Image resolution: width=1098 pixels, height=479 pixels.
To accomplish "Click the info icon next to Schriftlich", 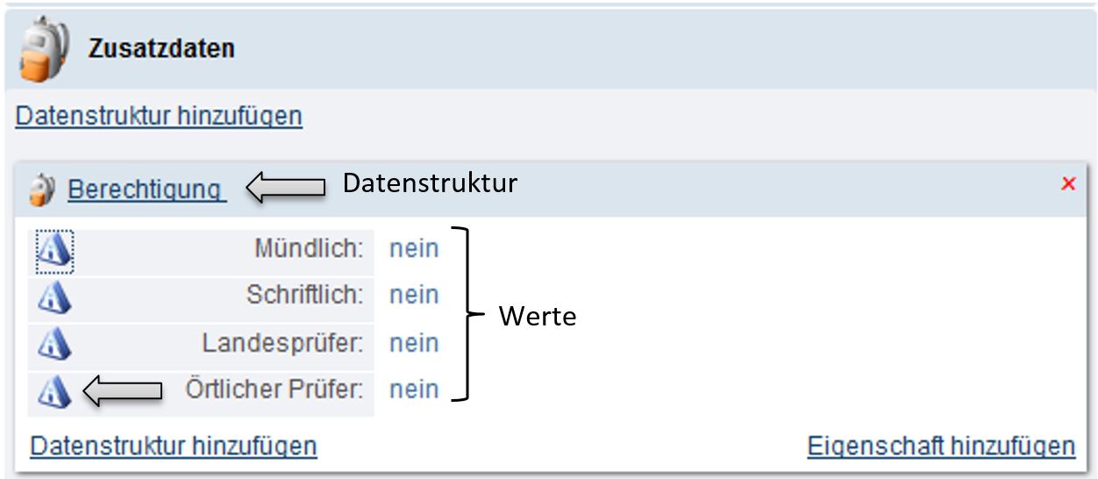I will (x=54, y=297).
